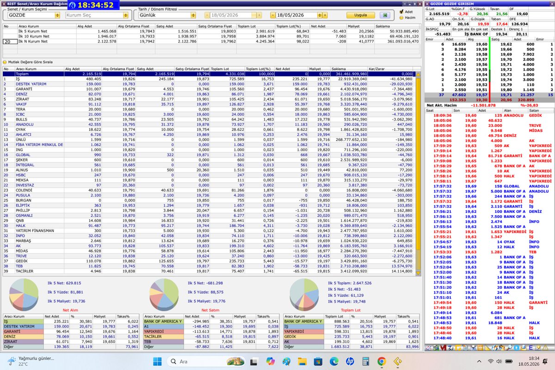Open Windows Start menu
The image size is (555, 370).
pyautogui.click(x=156, y=361)
